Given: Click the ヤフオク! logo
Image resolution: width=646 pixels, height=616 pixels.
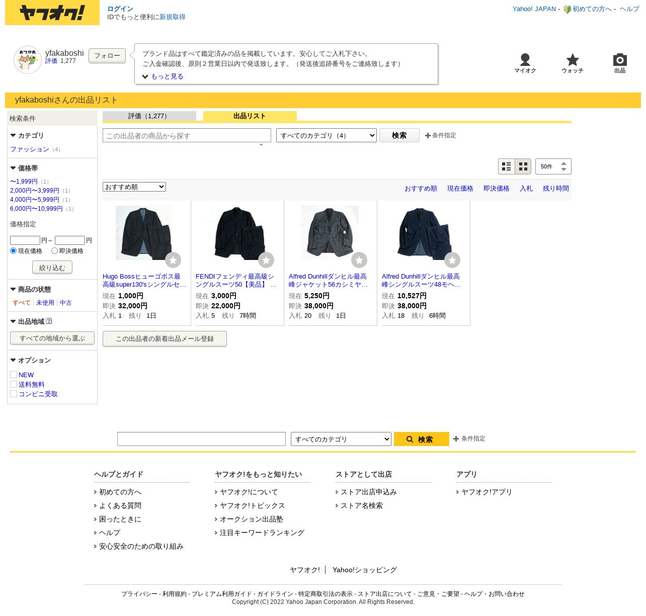Looking at the screenshot, I should coord(52,13).
